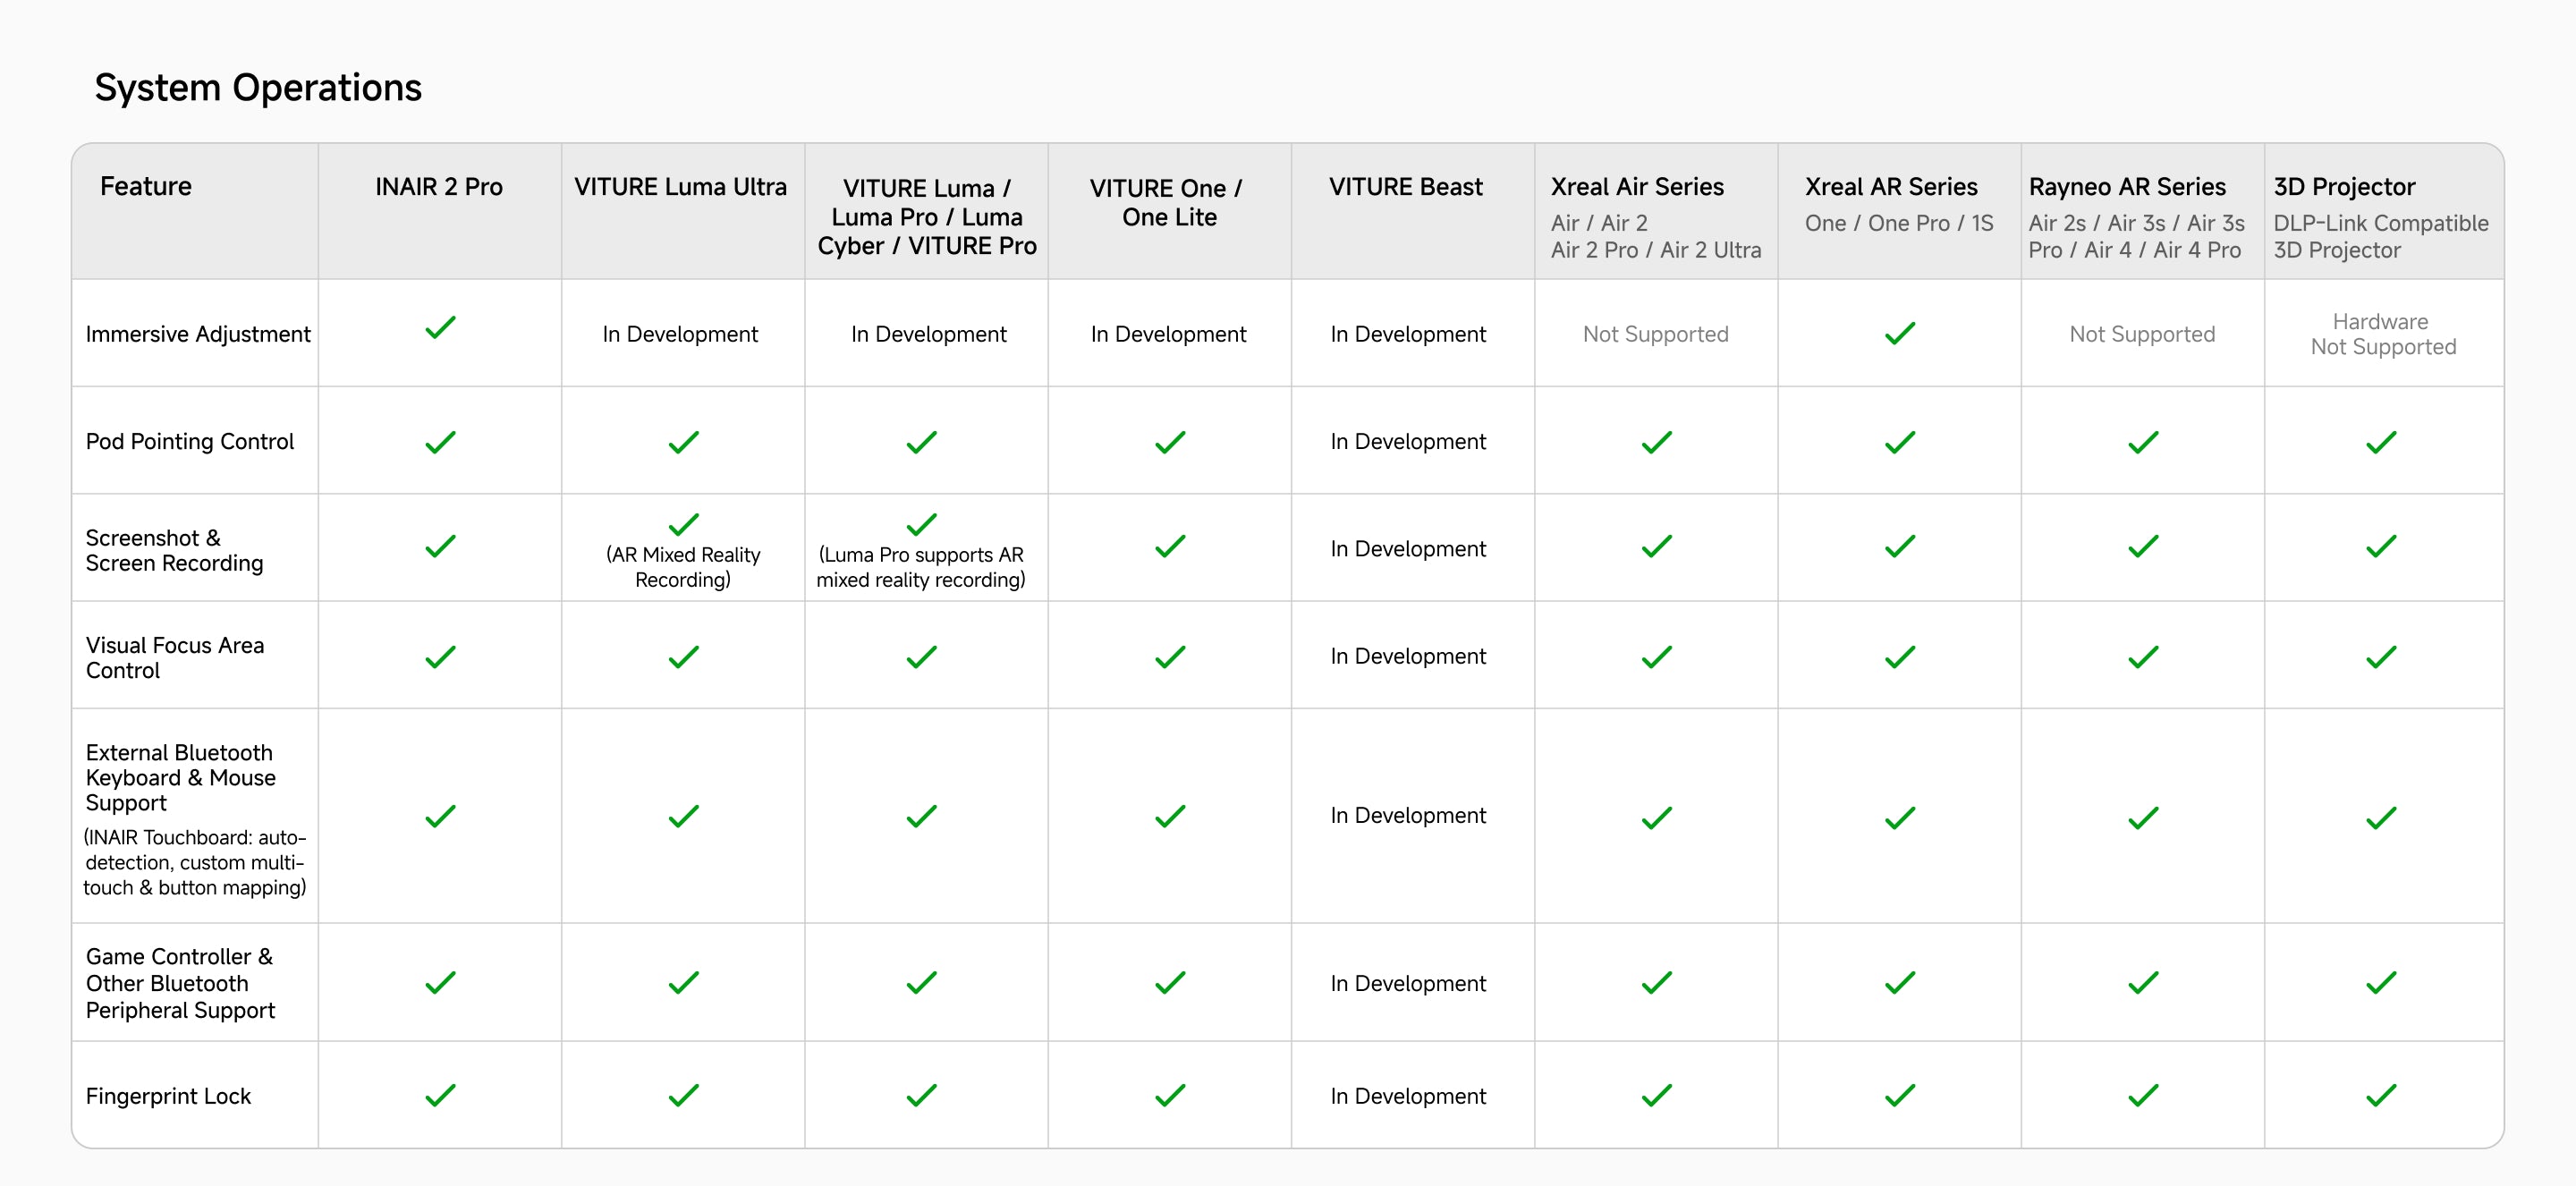Click VITURE Luma Ultra Bluetooth Keyboard checkmark
Screen dimensions: 2576x1186
click(683, 817)
